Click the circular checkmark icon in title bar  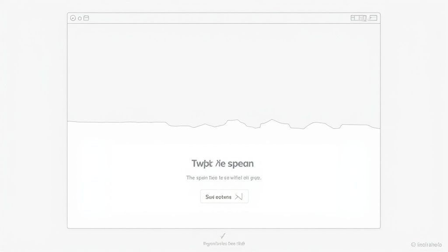pyautogui.click(x=73, y=18)
